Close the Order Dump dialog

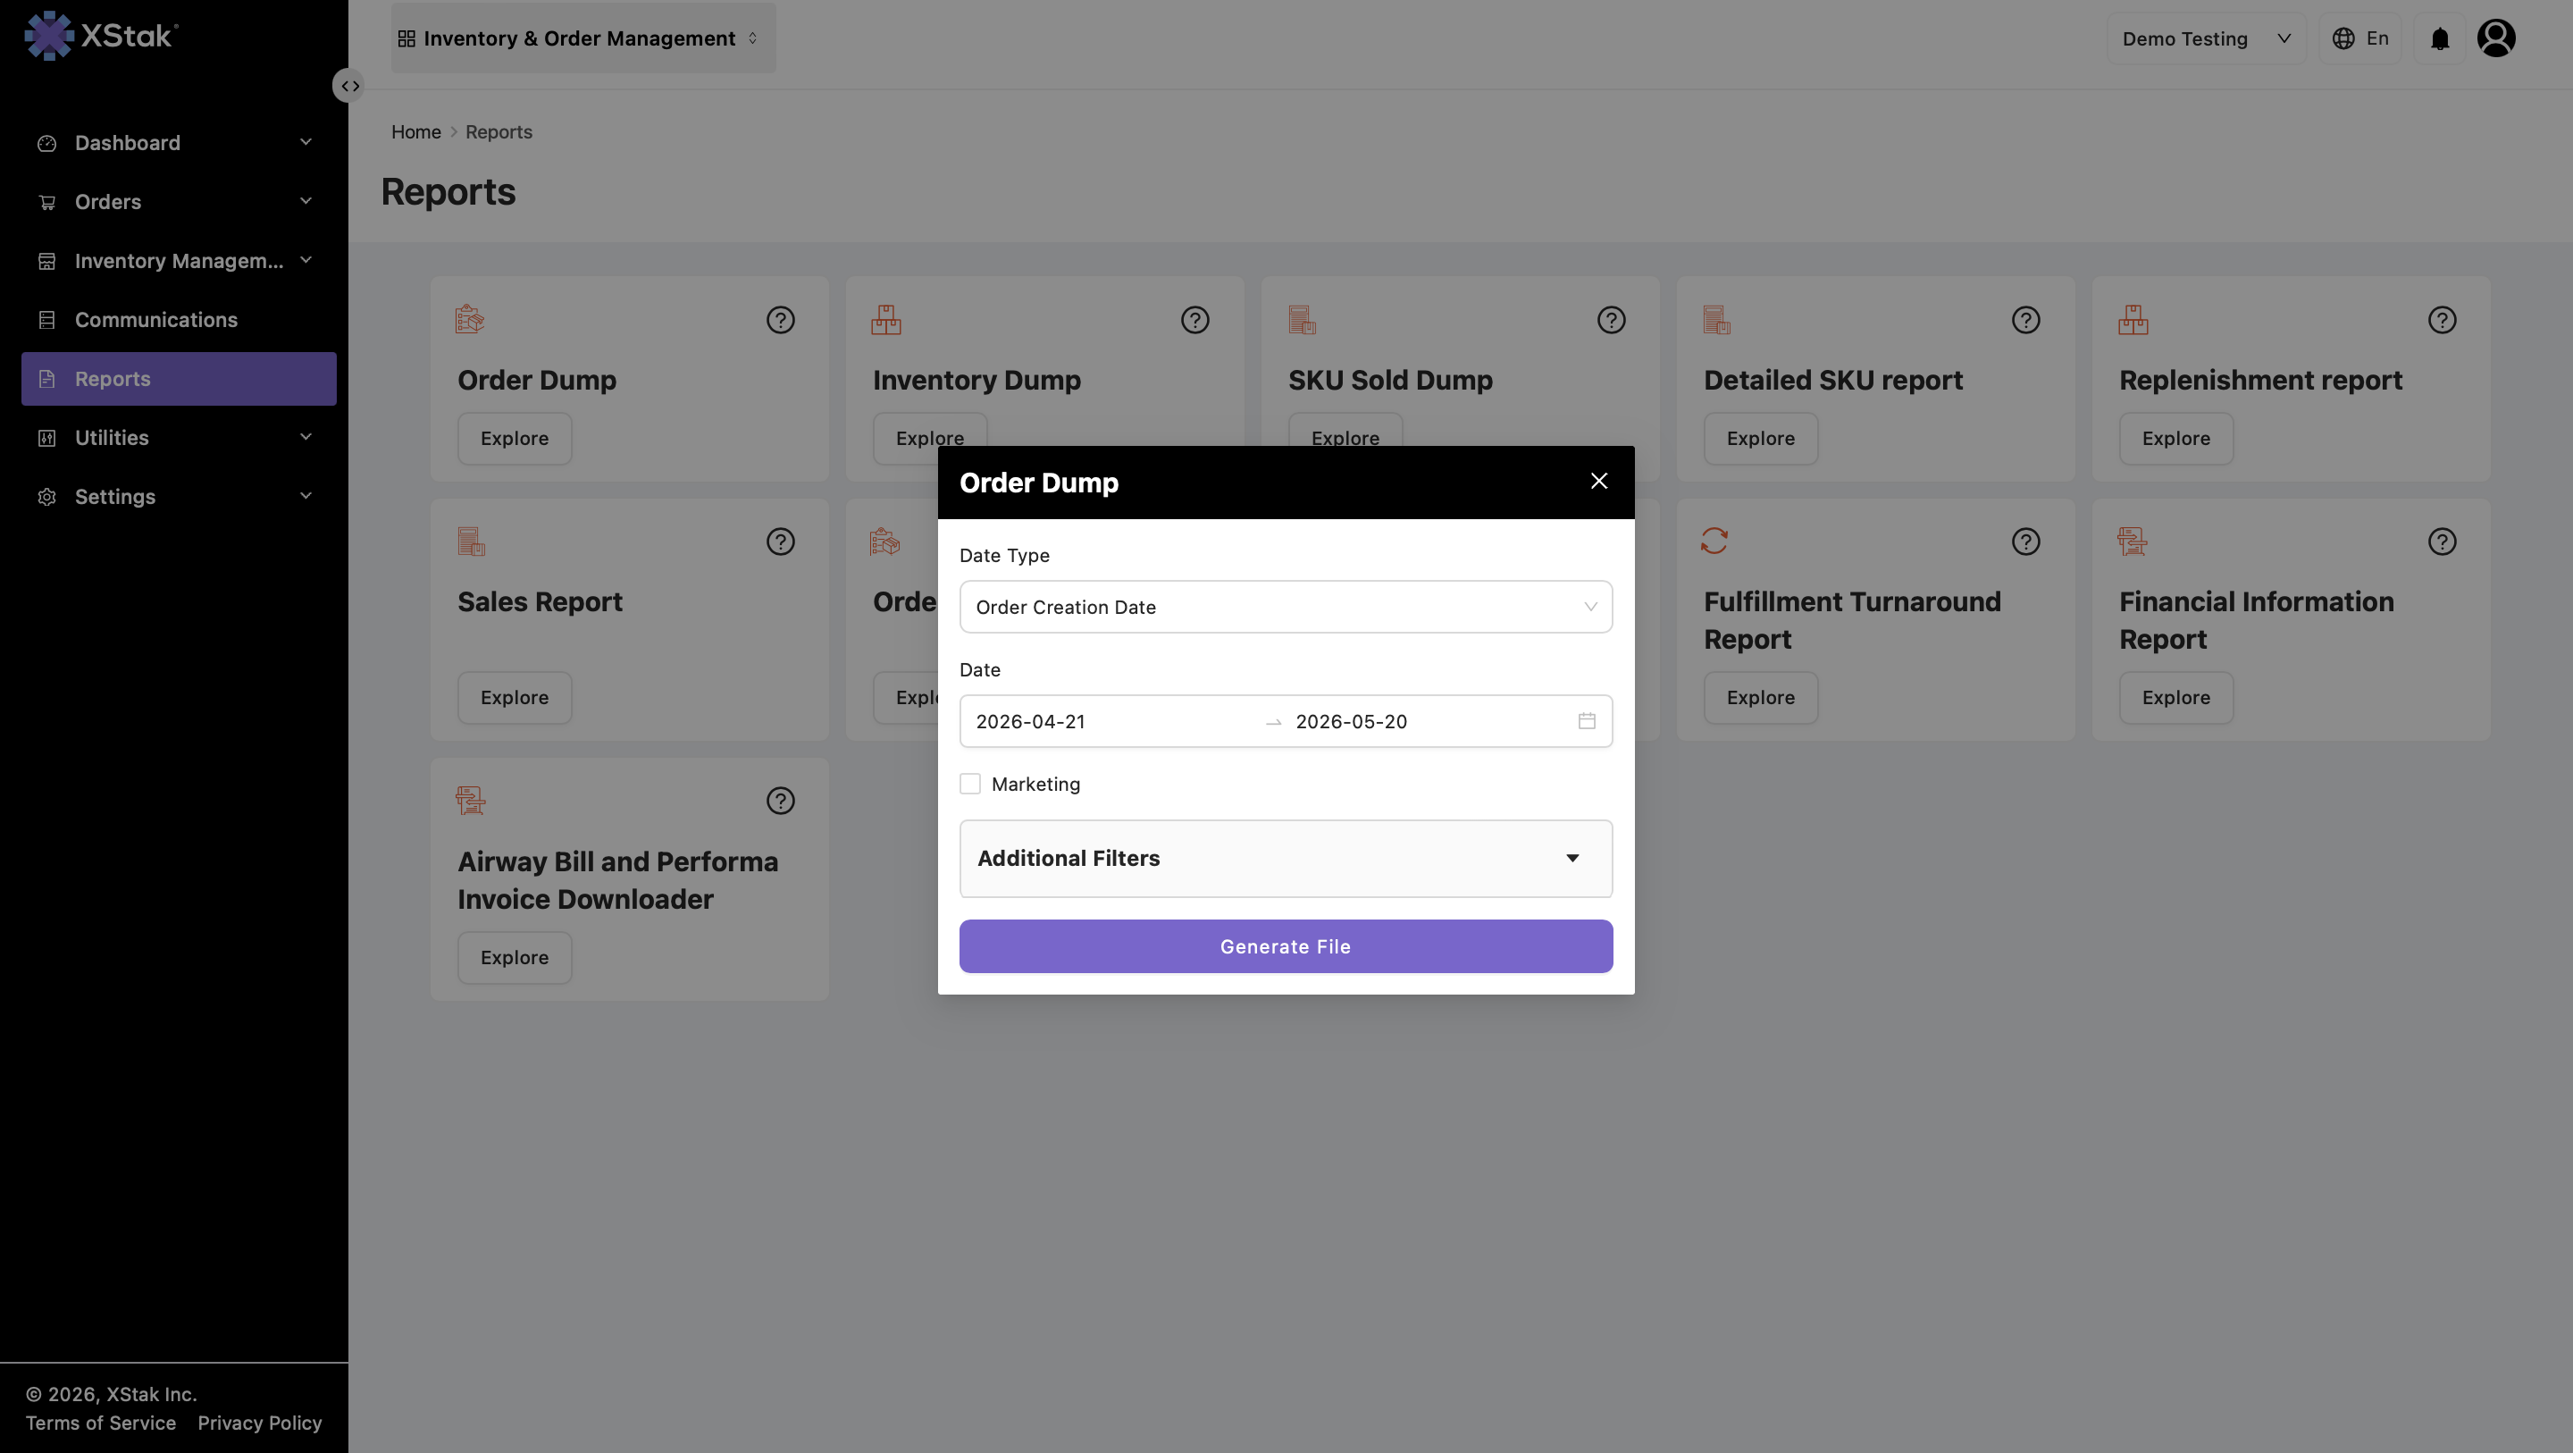pyautogui.click(x=1598, y=482)
